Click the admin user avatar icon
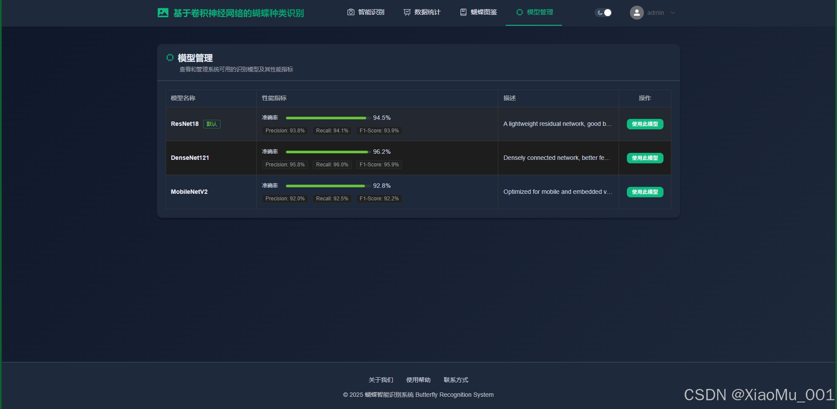 tap(637, 13)
